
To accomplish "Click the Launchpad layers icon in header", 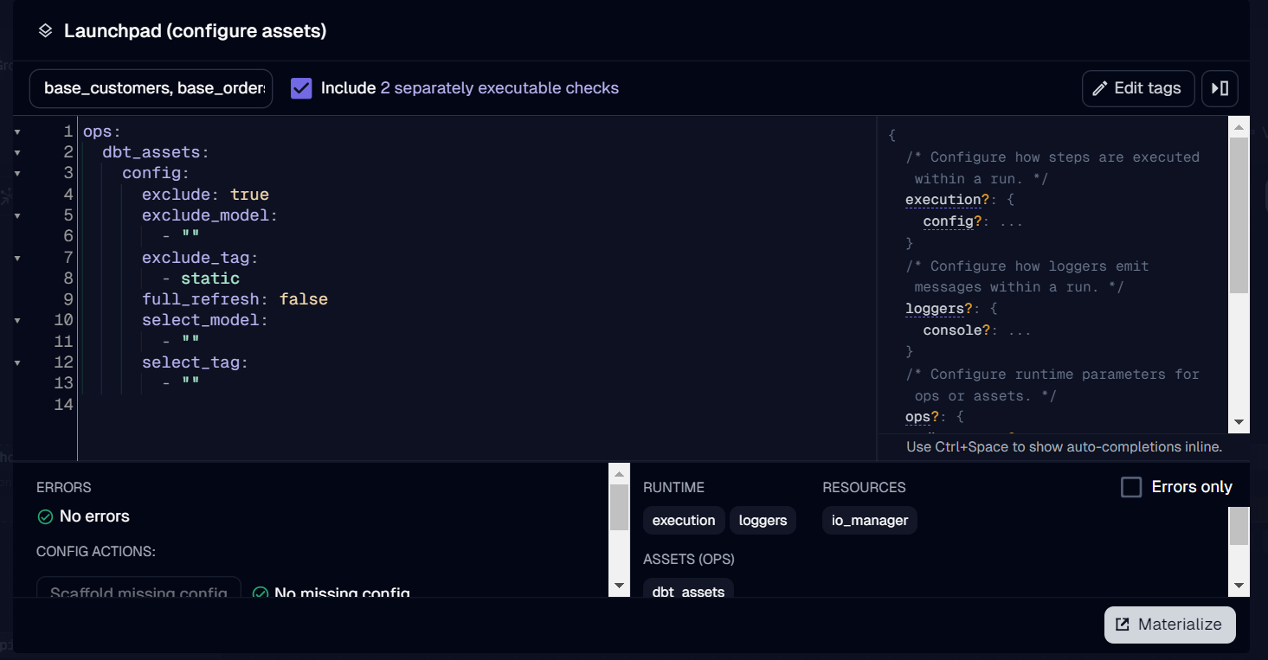I will click(46, 31).
